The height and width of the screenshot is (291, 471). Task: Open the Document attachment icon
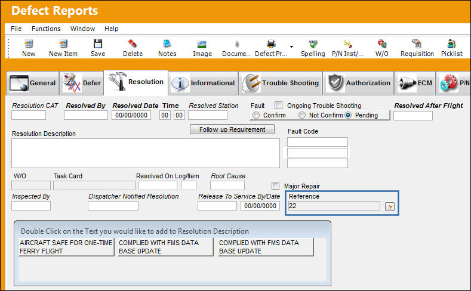237,44
